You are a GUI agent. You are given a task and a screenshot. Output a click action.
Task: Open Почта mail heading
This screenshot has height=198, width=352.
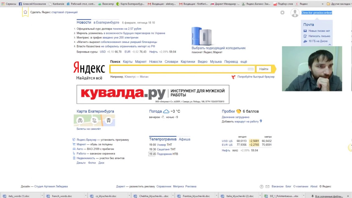309,24
